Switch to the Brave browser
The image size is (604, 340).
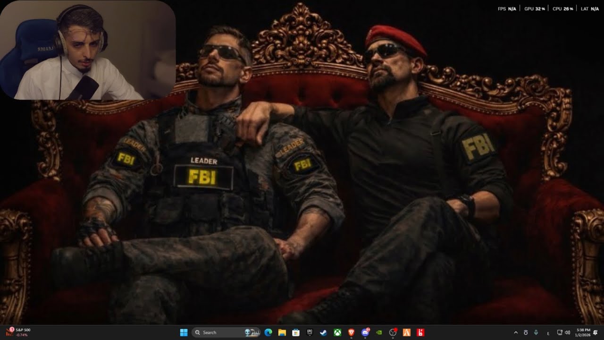(x=351, y=332)
